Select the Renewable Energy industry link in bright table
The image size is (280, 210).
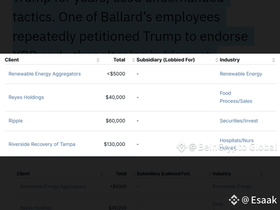click(x=241, y=74)
